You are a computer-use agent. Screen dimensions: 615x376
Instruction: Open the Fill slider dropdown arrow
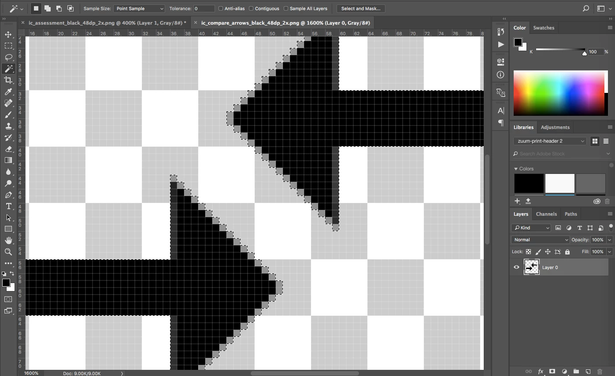tap(610, 252)
